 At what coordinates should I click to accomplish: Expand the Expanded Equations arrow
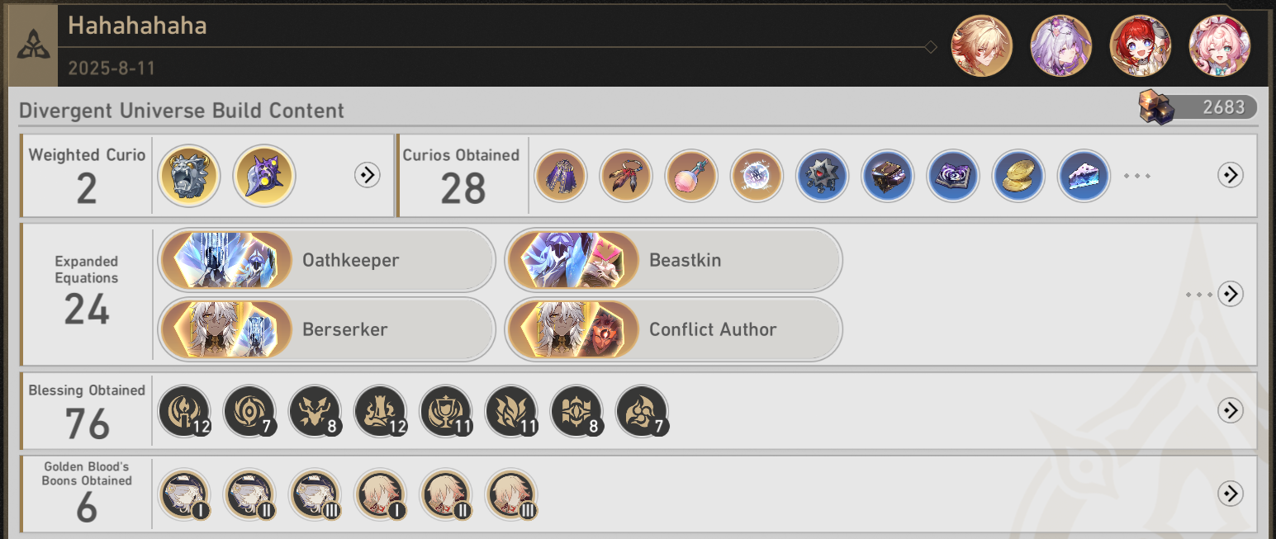[x=1231, y=294]
